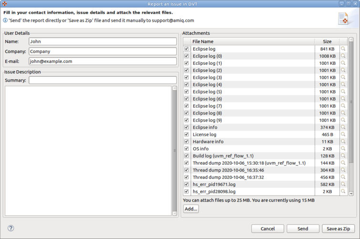The width and height of the screenshot is (360, 239).
Task: Preview Eclipse log (9) using its magnifier
Action: 343,120
